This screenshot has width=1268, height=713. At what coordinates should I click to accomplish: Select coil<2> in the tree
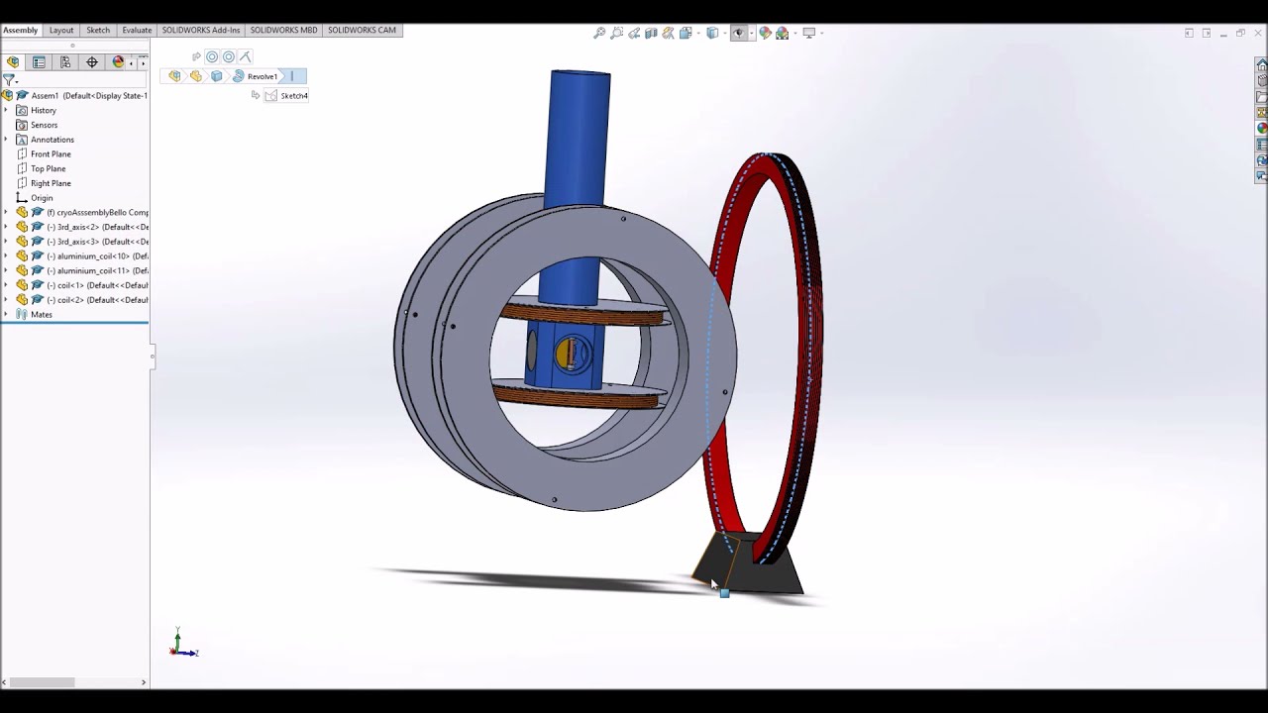click(x=82, y=300)
